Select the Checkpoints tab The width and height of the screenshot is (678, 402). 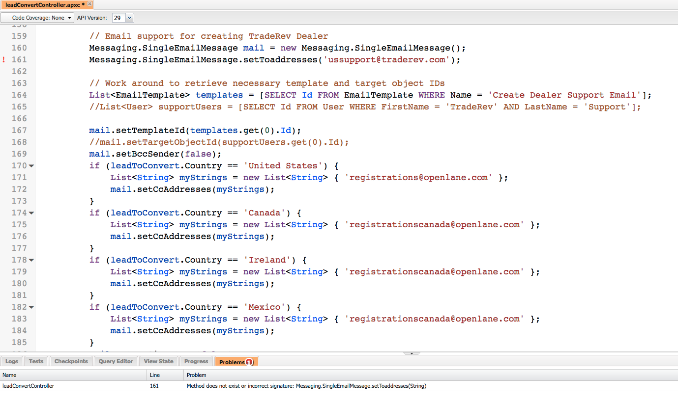(x=71, y=361)
